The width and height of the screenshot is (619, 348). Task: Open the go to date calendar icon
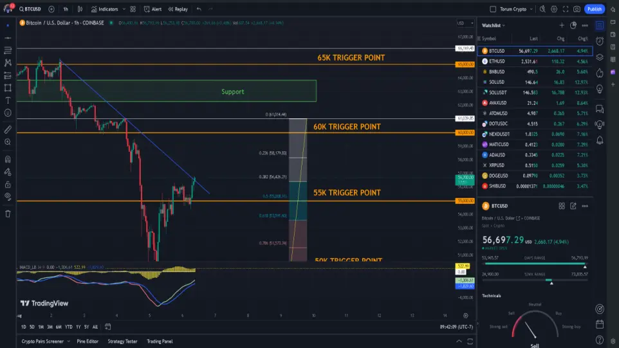point(107,327)
